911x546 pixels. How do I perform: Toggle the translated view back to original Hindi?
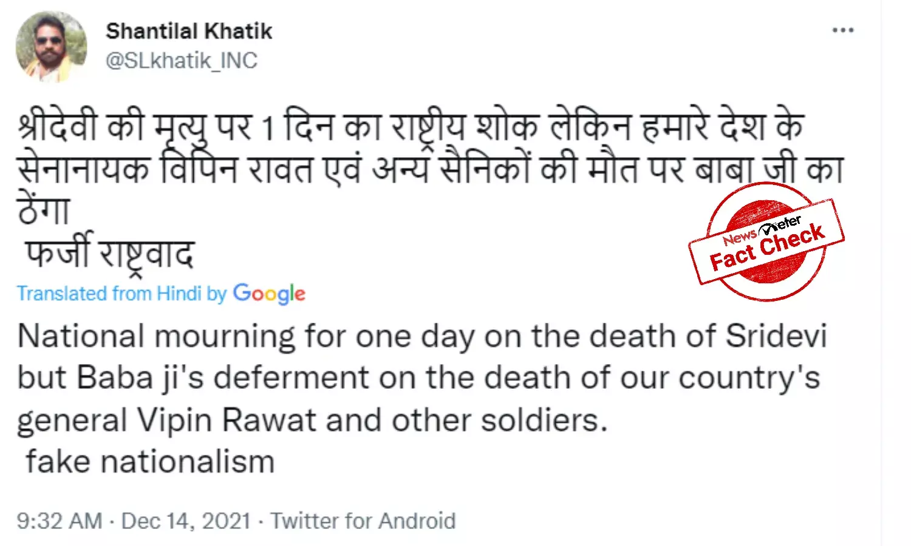tap(161, 294)
